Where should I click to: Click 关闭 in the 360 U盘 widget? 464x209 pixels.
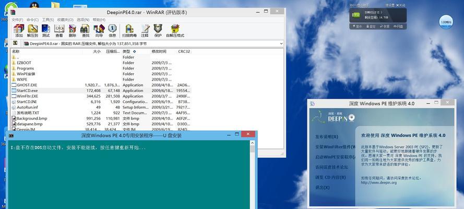pos(401,5)
